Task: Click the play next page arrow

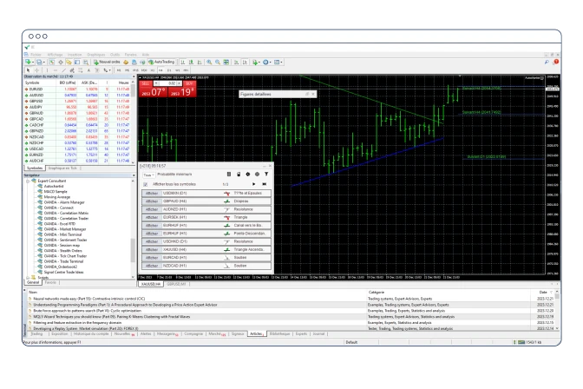Action: (x=253, y=184)
